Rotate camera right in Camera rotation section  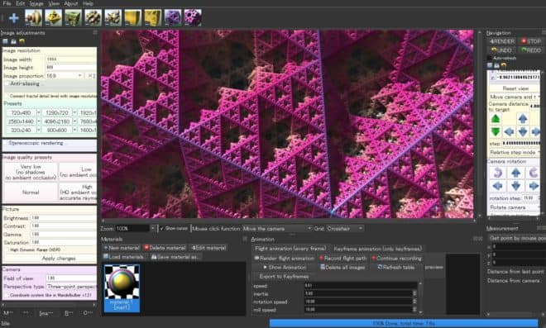[x=533, y=186]
